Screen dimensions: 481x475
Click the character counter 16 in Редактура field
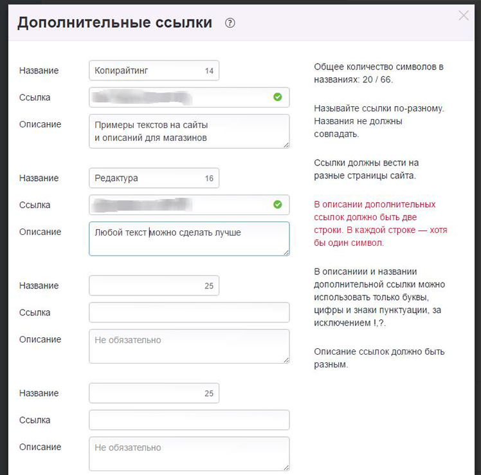209,178
